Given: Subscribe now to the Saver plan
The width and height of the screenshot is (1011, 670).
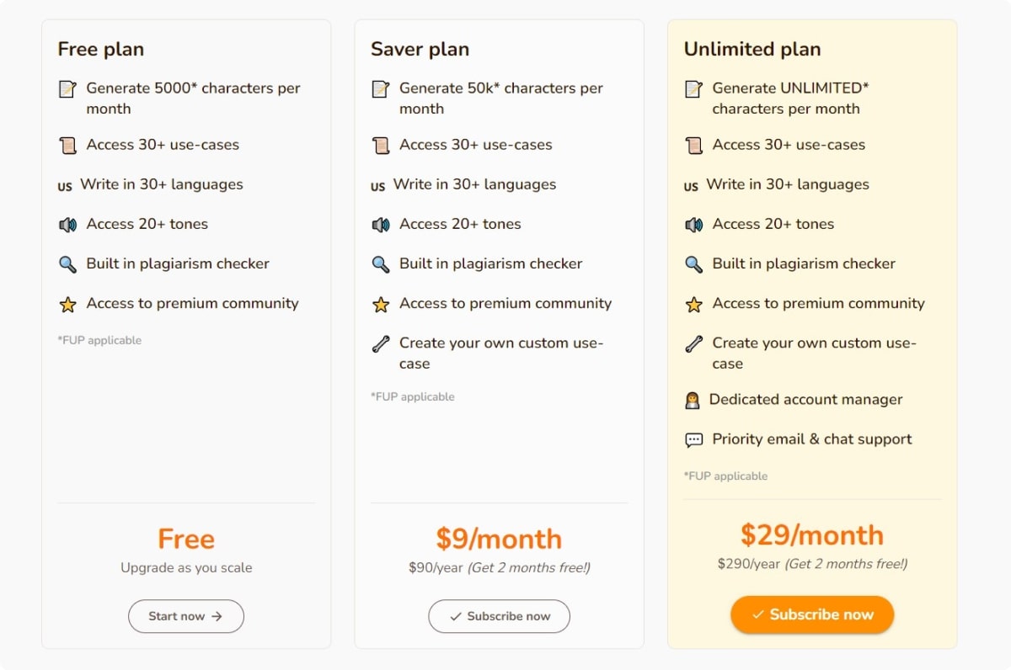Looking at the screenshot, I should click(x=499, y=616).
